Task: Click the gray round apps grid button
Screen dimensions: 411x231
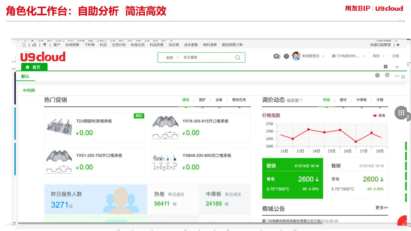Action: 401,113
